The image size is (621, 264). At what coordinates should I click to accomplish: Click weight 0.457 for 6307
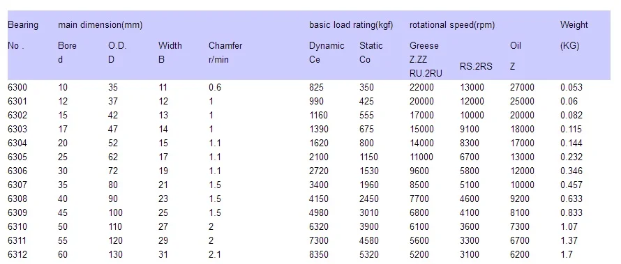571,185
